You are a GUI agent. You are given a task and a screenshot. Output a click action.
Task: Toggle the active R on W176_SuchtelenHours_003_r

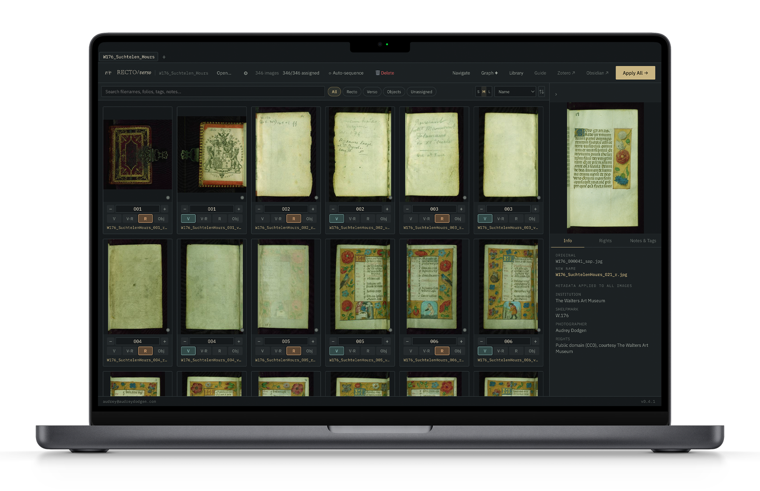442,219
